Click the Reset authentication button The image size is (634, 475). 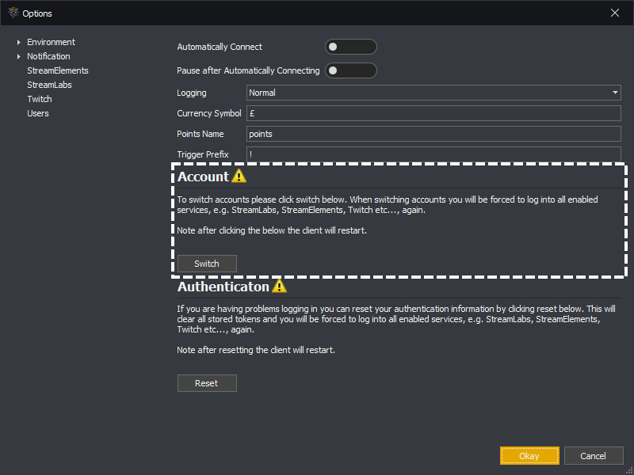pyautogui.click(x=207, y=383)
